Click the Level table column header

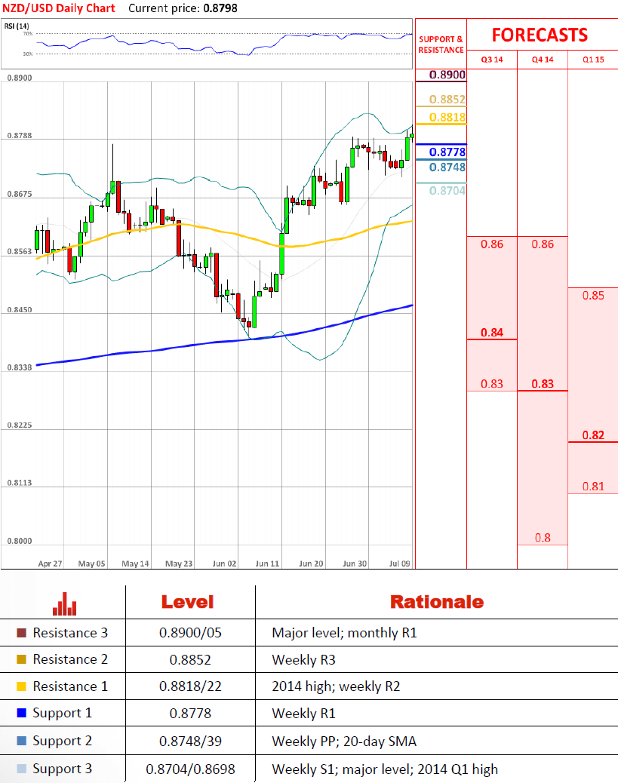click(187, 602)
